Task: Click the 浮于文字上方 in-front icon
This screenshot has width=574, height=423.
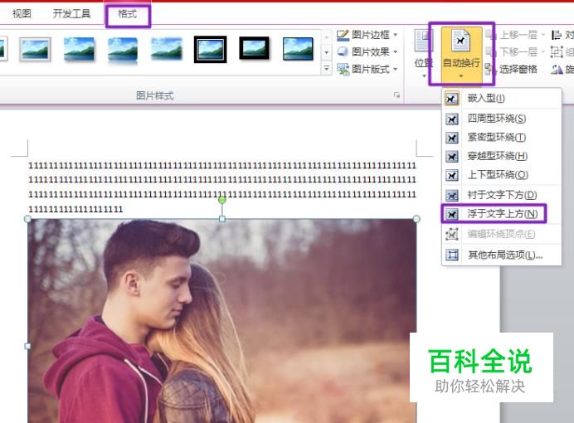Action: (452, 215)
